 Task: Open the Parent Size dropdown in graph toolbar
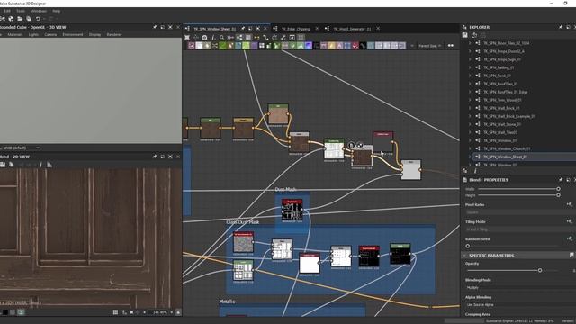tap(430, 46)
